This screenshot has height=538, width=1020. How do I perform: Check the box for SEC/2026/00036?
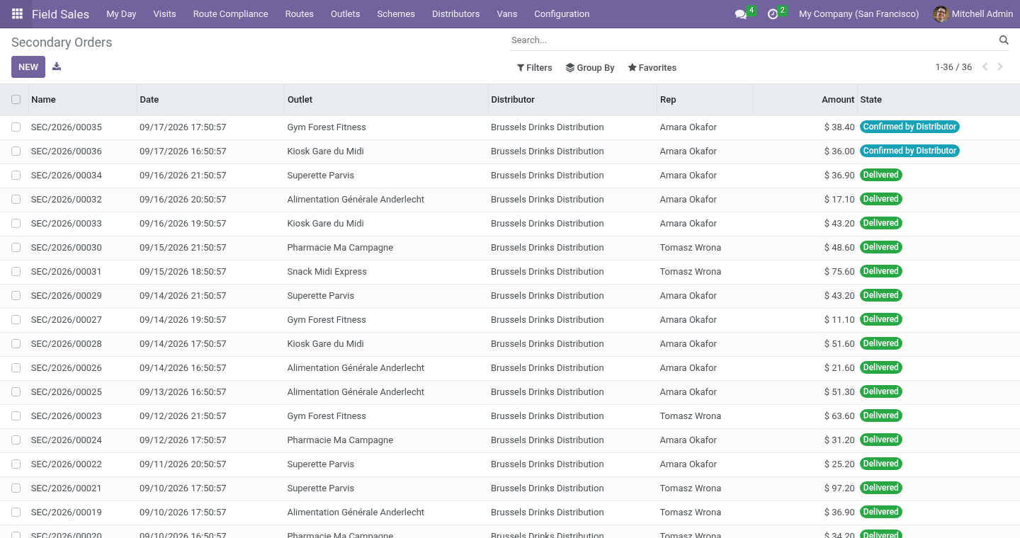16,151
